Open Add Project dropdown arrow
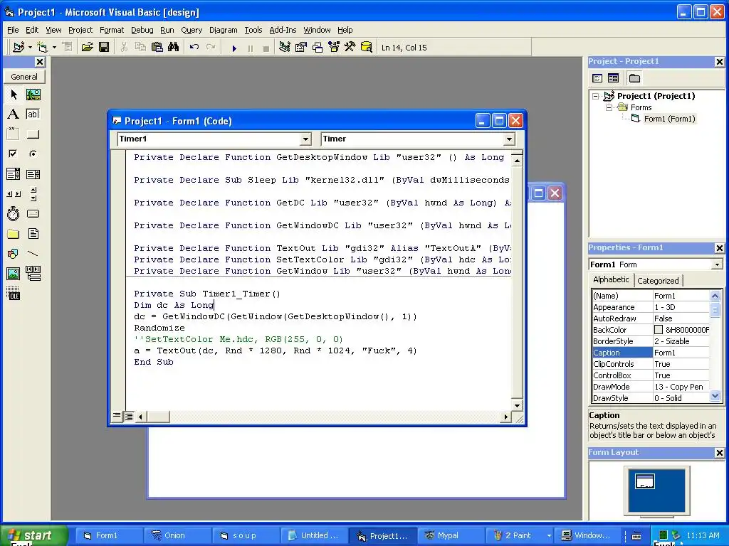The image size is (729, 546). 30,48
